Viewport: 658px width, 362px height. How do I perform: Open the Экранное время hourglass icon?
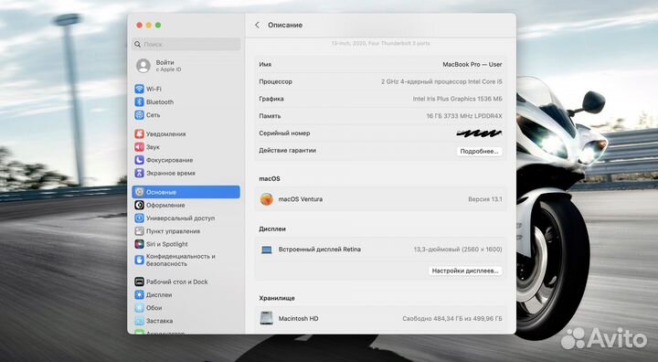139,173
